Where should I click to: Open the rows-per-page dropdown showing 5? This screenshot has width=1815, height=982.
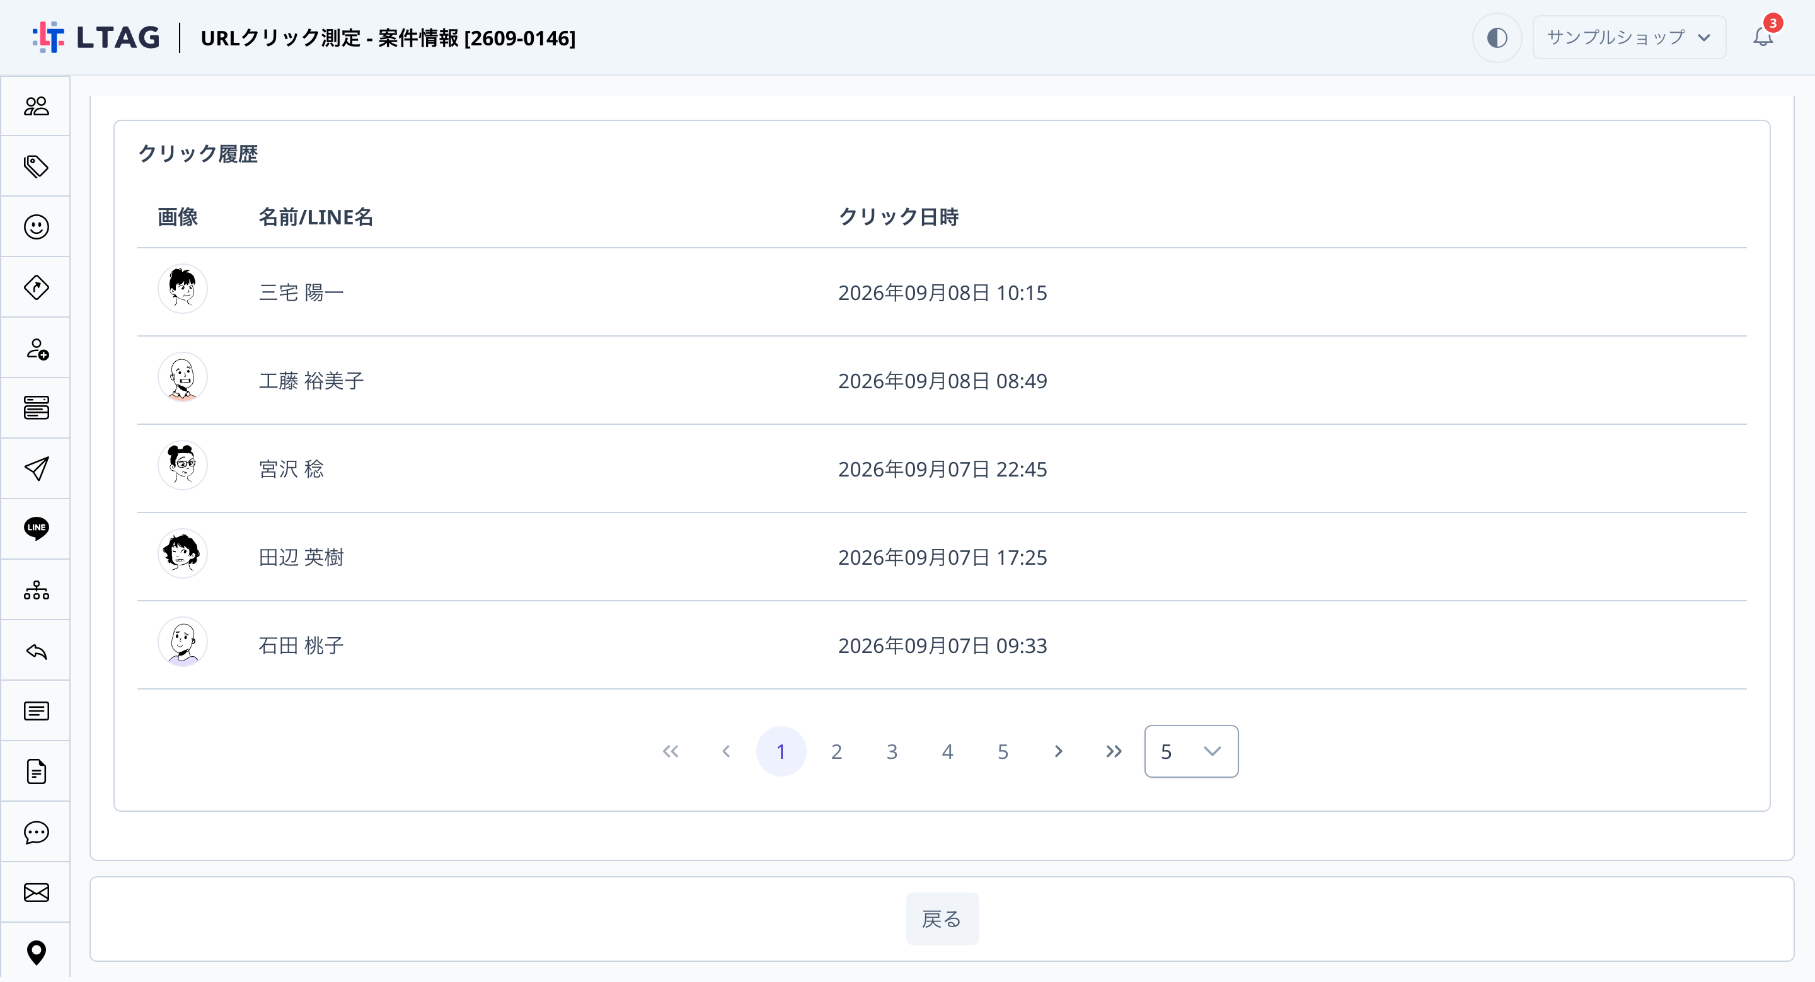(x=1190, y=751)
